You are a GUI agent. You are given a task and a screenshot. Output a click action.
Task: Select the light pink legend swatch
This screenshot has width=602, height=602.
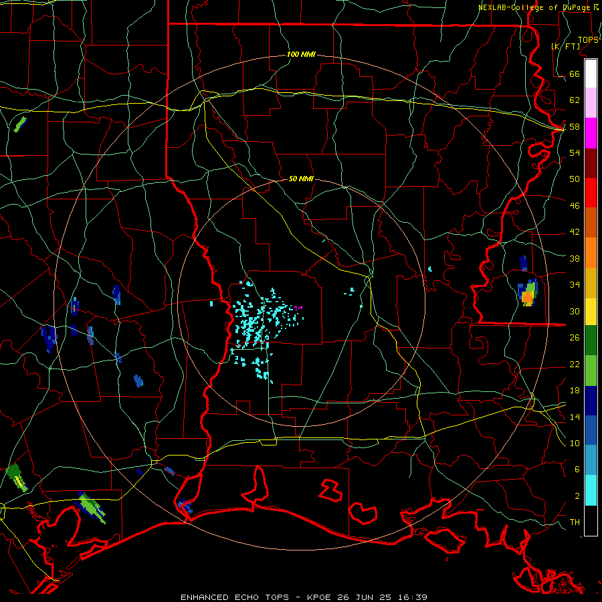click(591, 102)
